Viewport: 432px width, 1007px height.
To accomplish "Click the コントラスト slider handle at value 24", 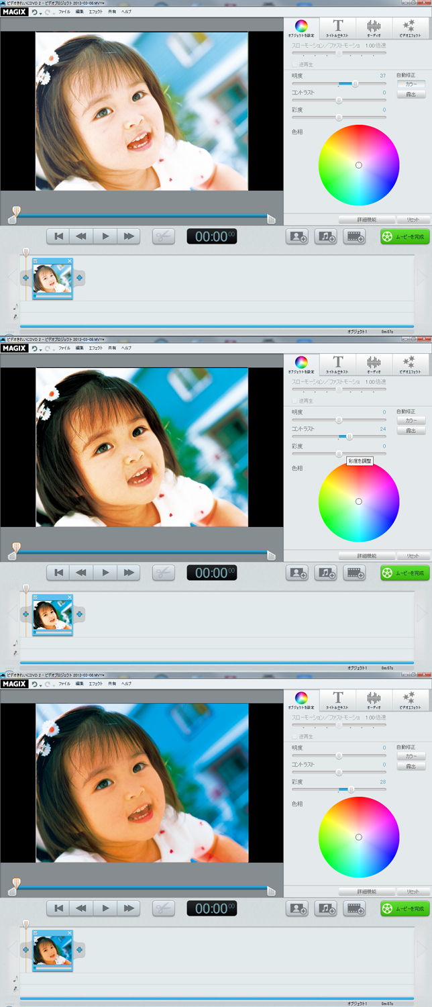I will pyautogui.click(x=349, y=436).
